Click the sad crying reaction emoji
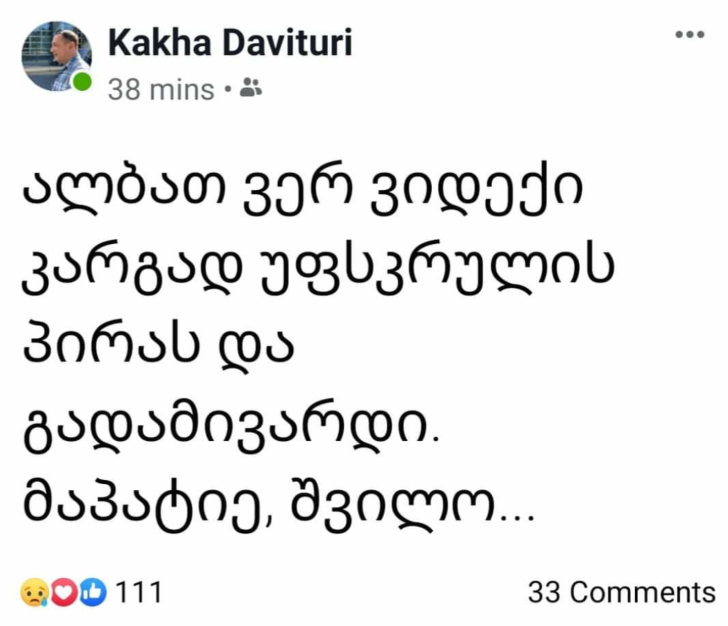The image size is (728, 626). coord(34,592)
